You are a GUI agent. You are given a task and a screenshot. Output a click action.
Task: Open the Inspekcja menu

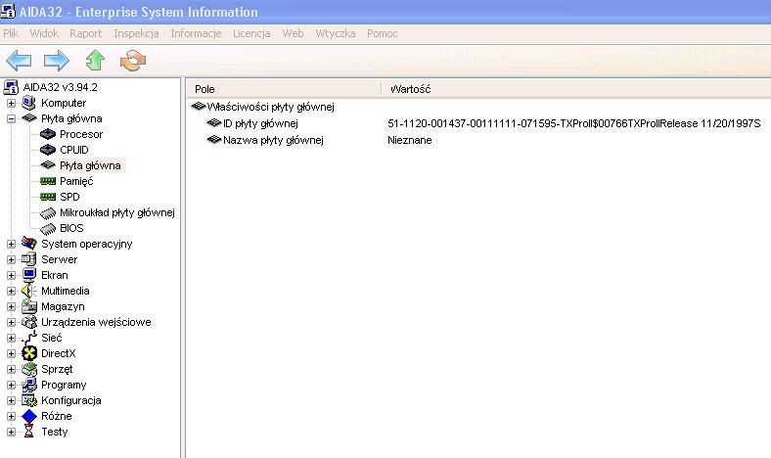click(x=136, y=33)
